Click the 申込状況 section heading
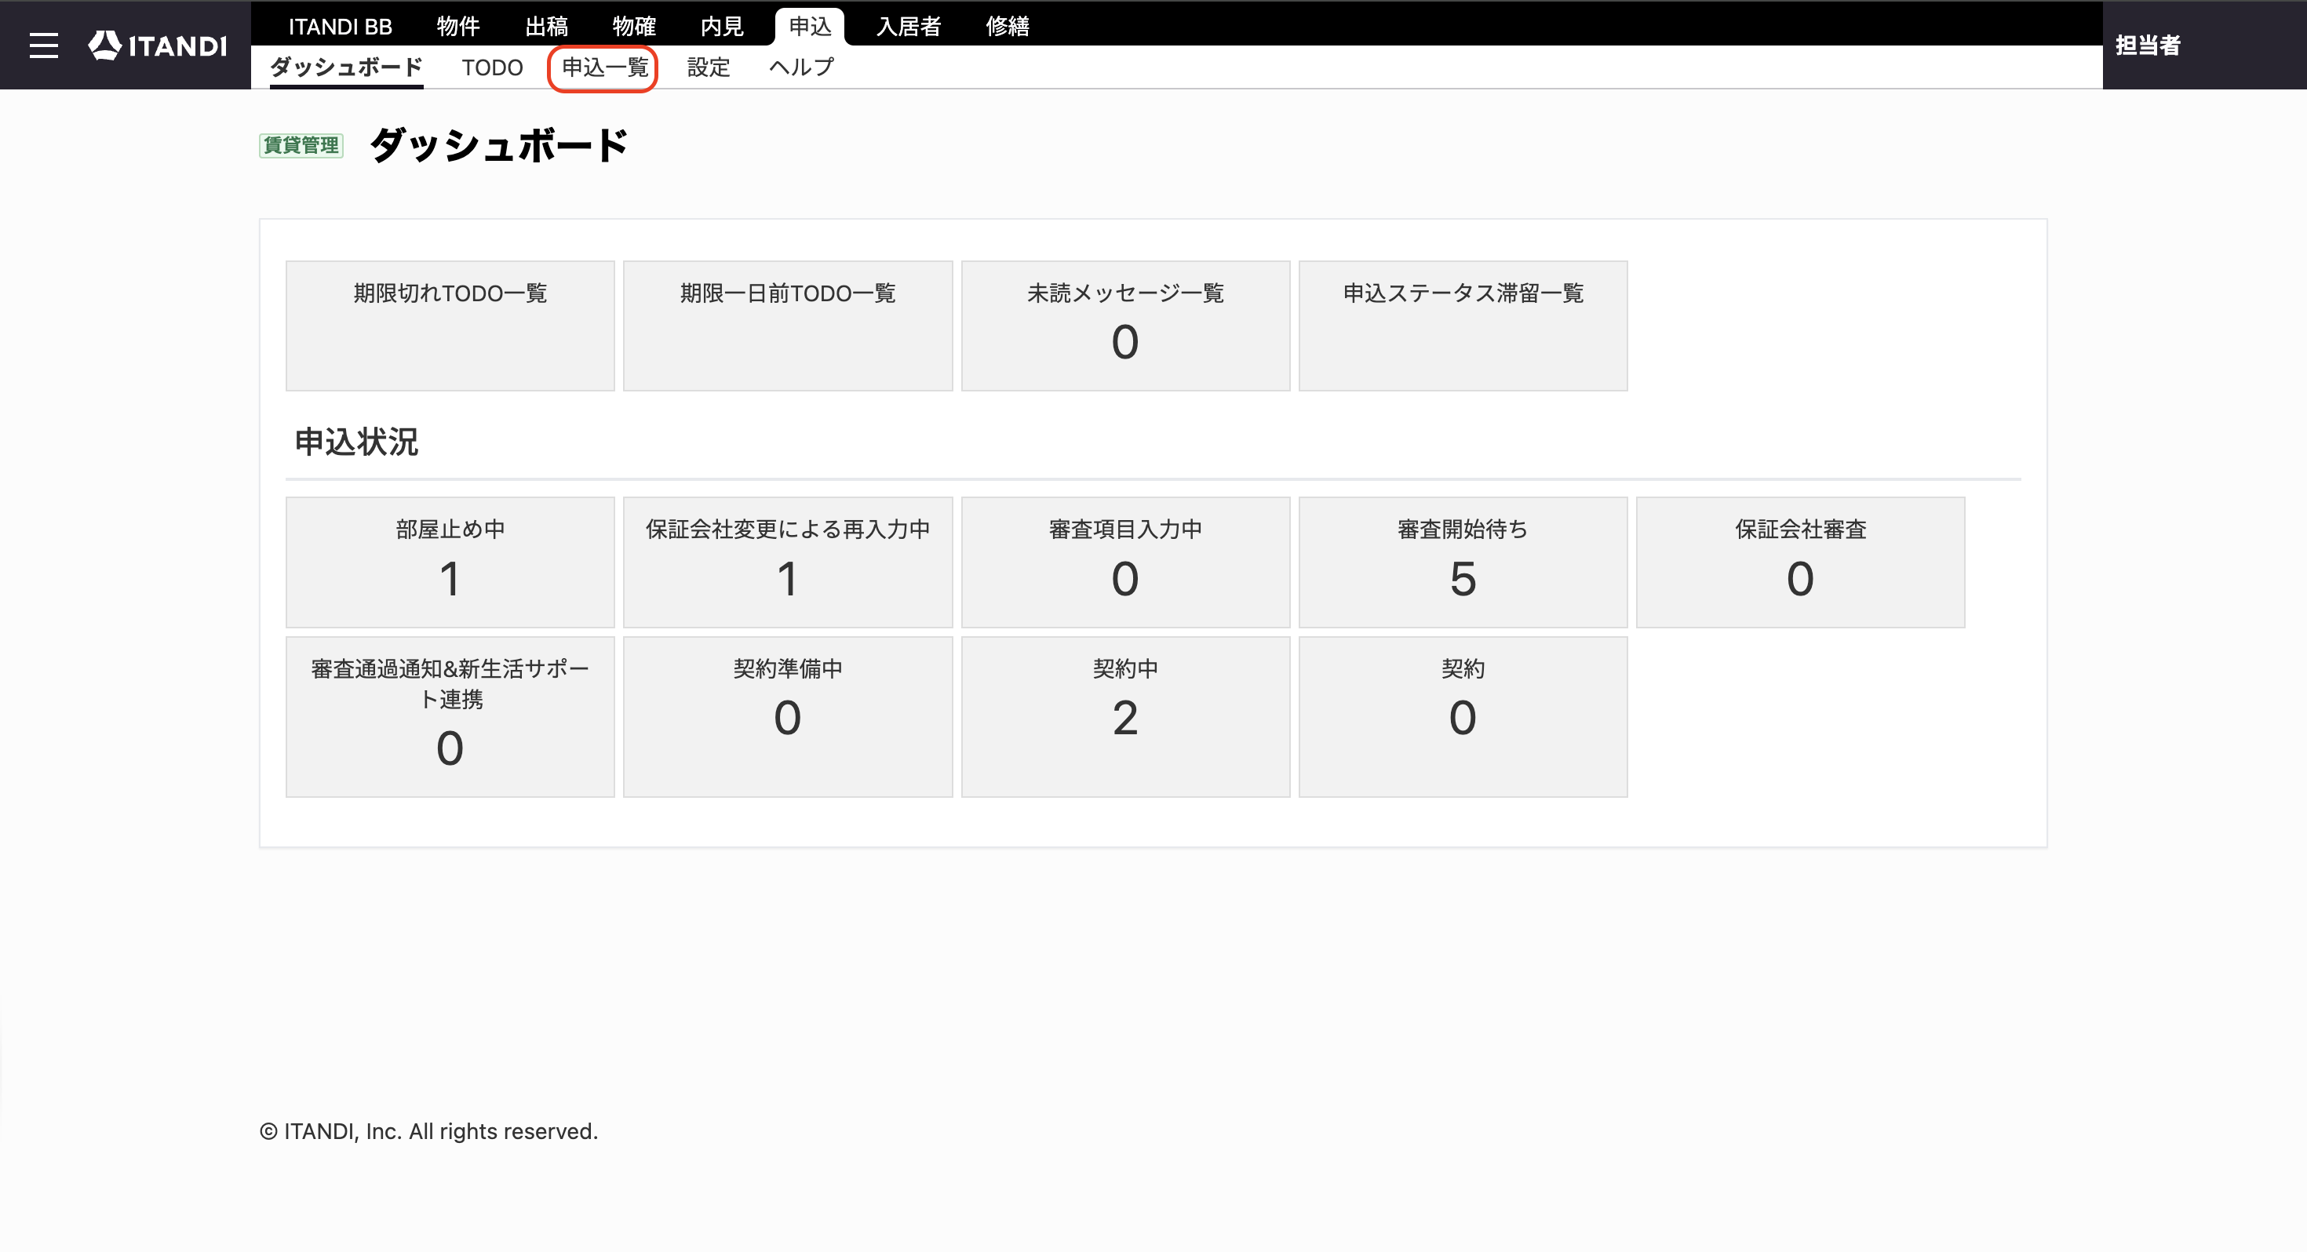 pos(356,442)
